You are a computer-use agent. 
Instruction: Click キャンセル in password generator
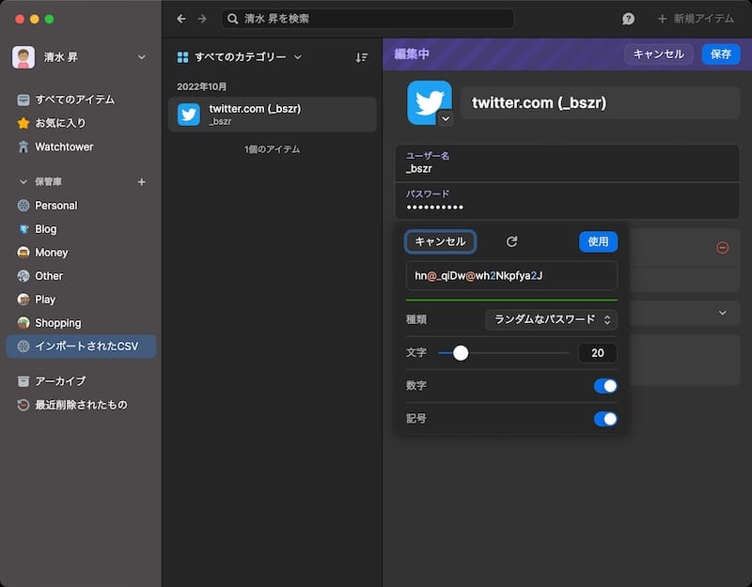coord(440,241)
